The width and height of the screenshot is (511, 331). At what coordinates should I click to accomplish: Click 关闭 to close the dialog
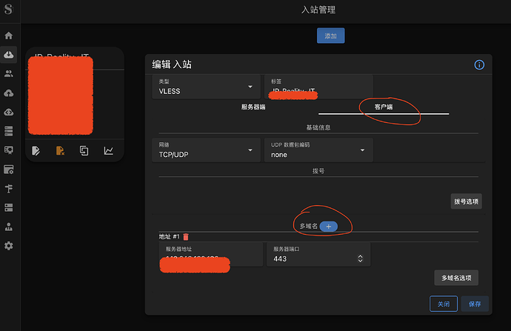click(443, 304)
